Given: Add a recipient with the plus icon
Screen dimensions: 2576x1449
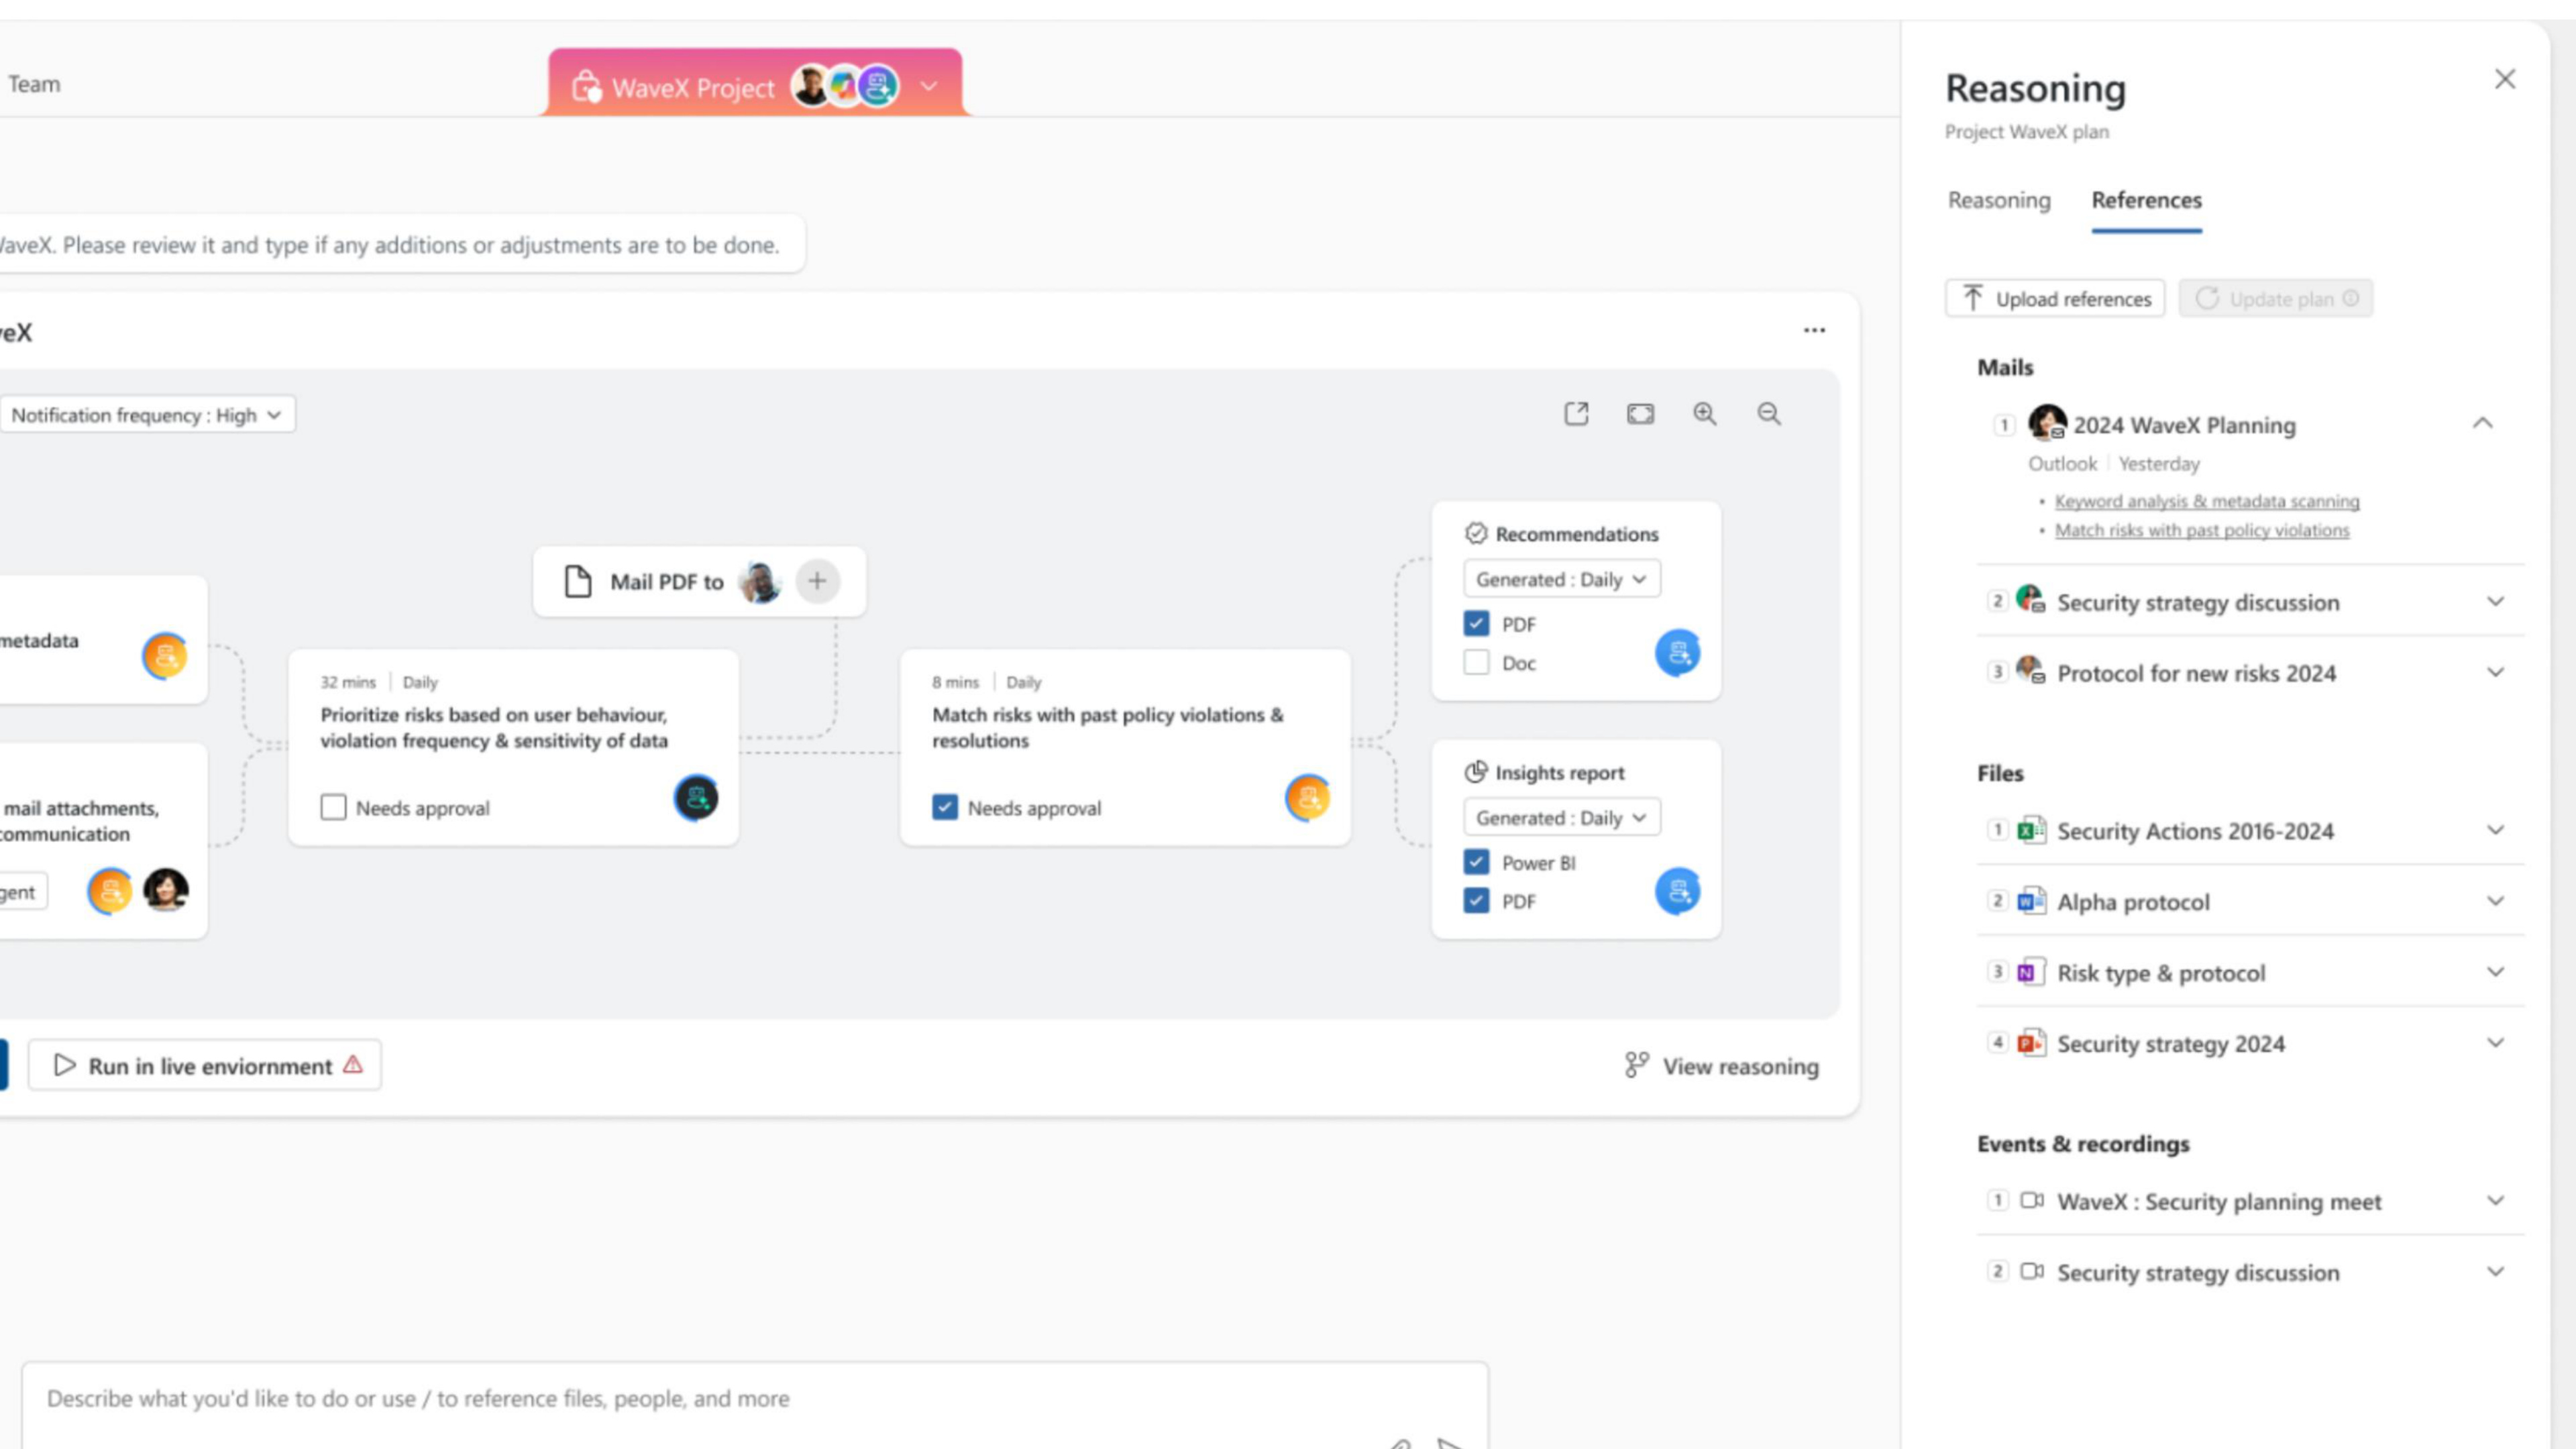Looking at the screenshot, I should tap(817, 581).
